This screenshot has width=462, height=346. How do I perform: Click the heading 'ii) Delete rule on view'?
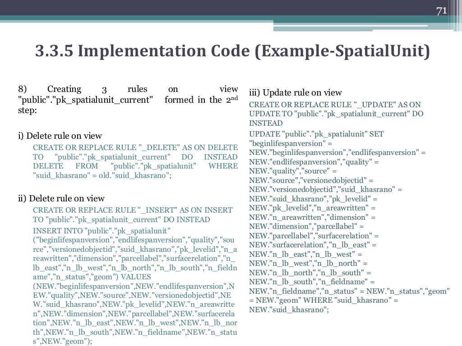pos(61,198)
